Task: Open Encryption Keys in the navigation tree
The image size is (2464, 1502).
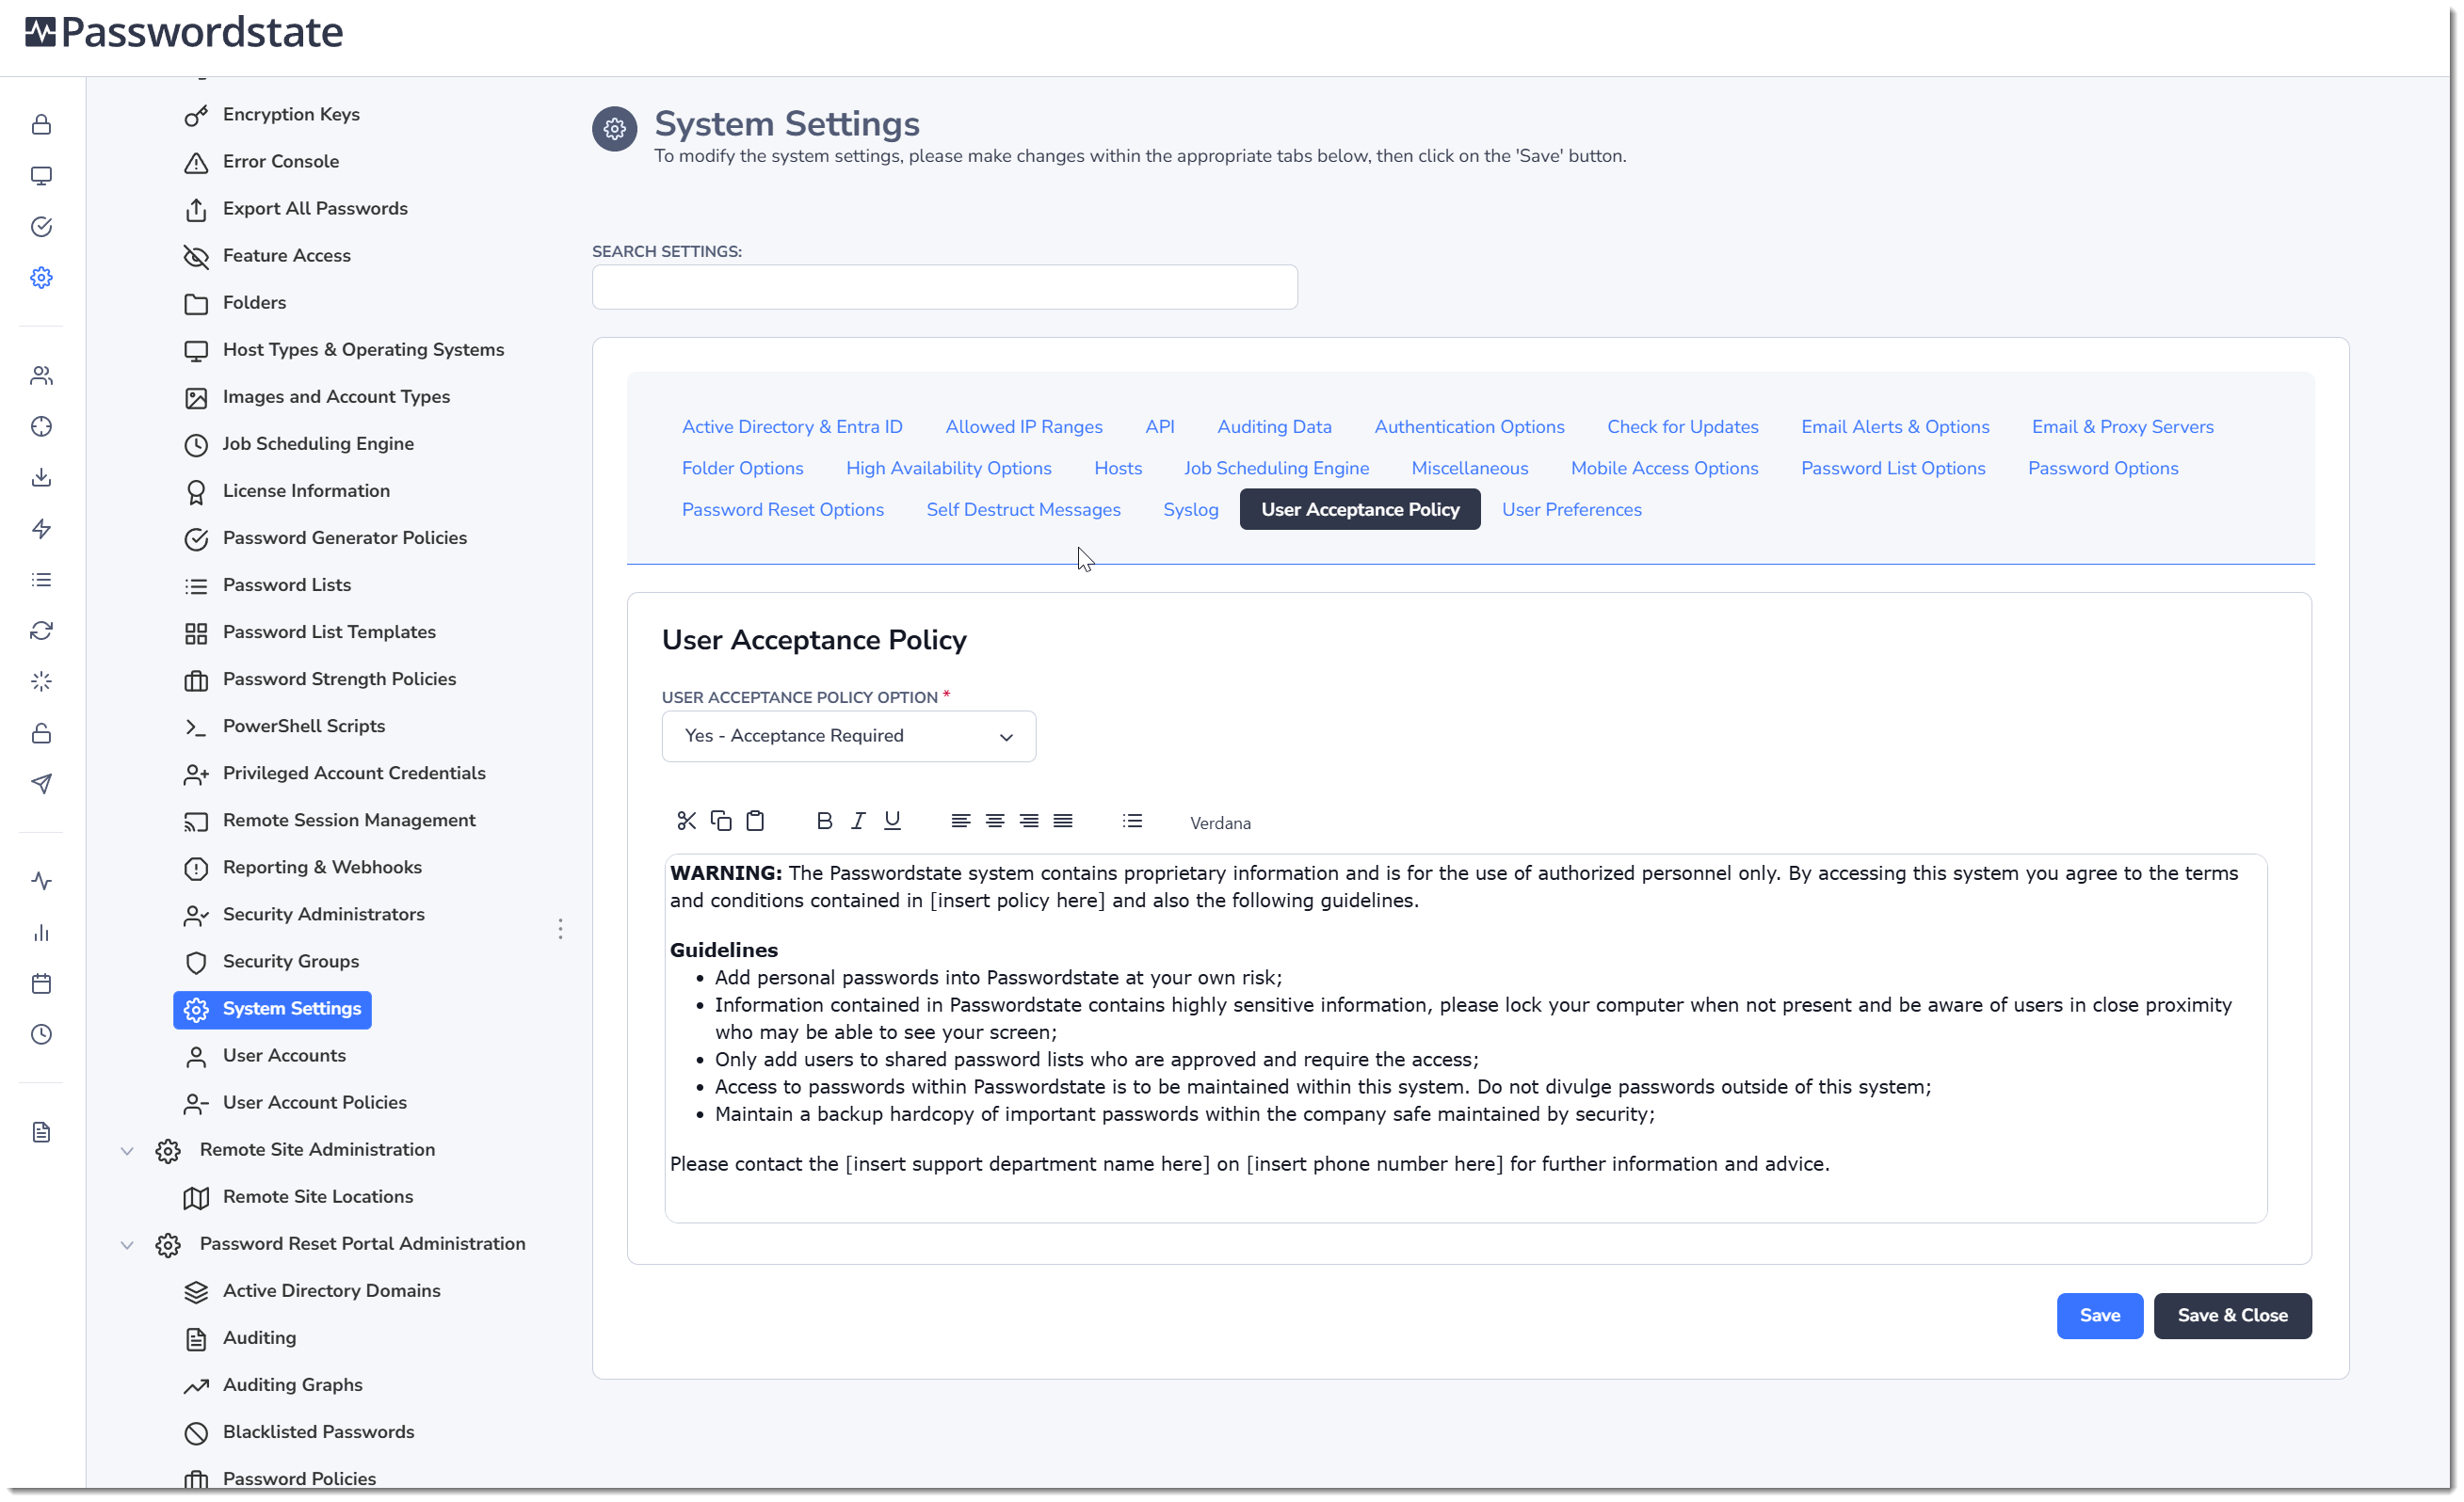Action: [x=291, y=115]
